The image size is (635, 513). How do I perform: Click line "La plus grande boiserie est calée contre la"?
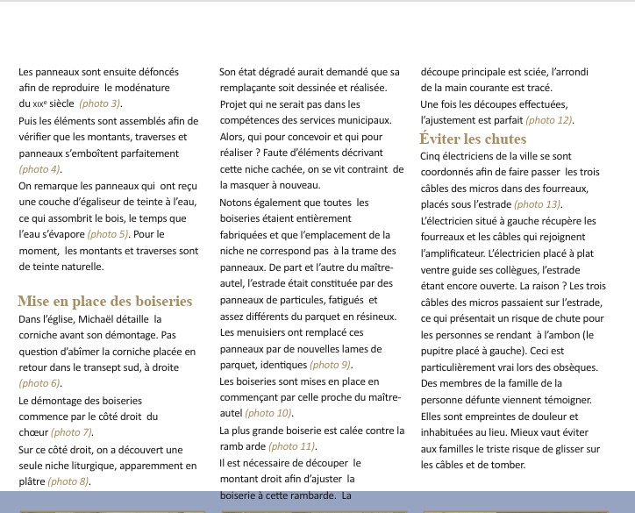coord(312,431)
